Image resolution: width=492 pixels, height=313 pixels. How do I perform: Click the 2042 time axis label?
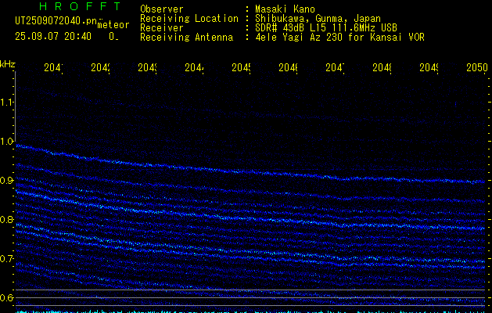100,67
